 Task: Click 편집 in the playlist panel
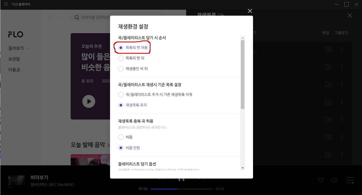point(325,33)
